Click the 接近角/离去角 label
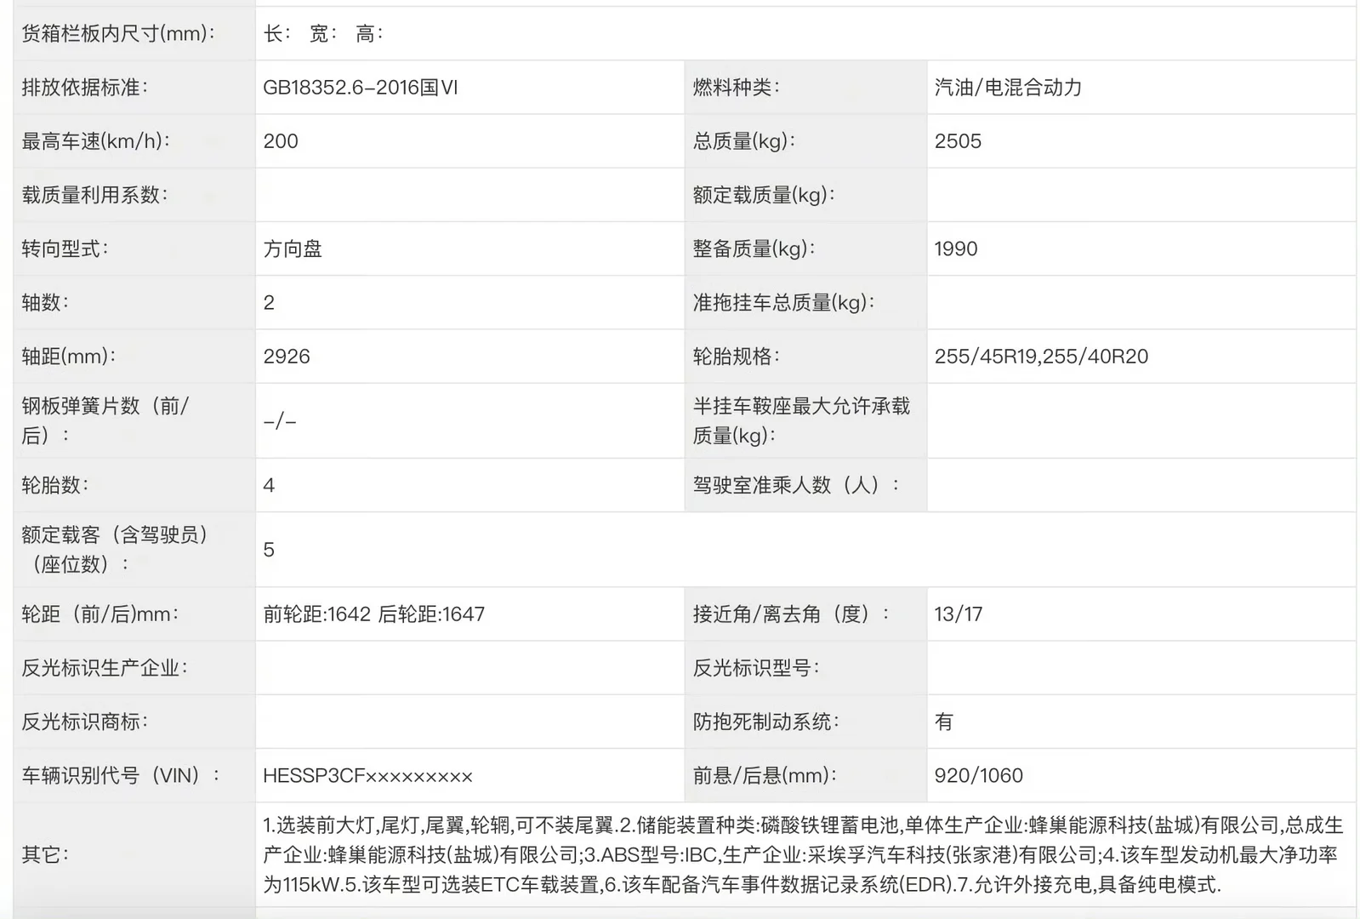Screen dimensions: 1360x919 pos(791,614)
